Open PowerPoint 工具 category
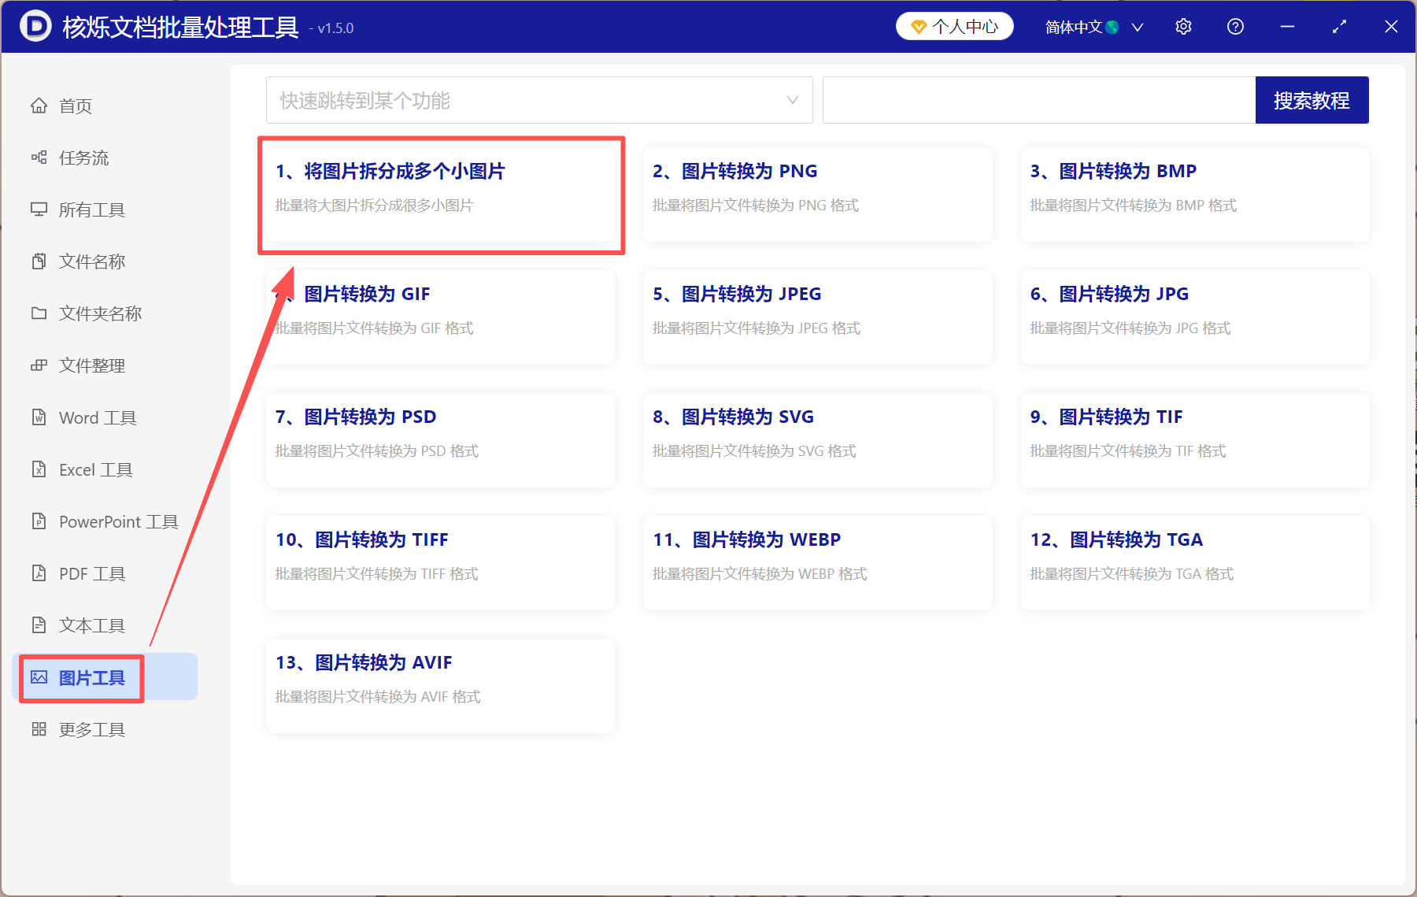 coord(119,521)
